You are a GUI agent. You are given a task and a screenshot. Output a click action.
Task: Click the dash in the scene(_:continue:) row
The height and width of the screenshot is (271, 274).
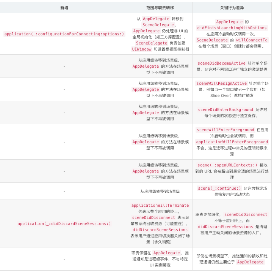pos(64,192)
